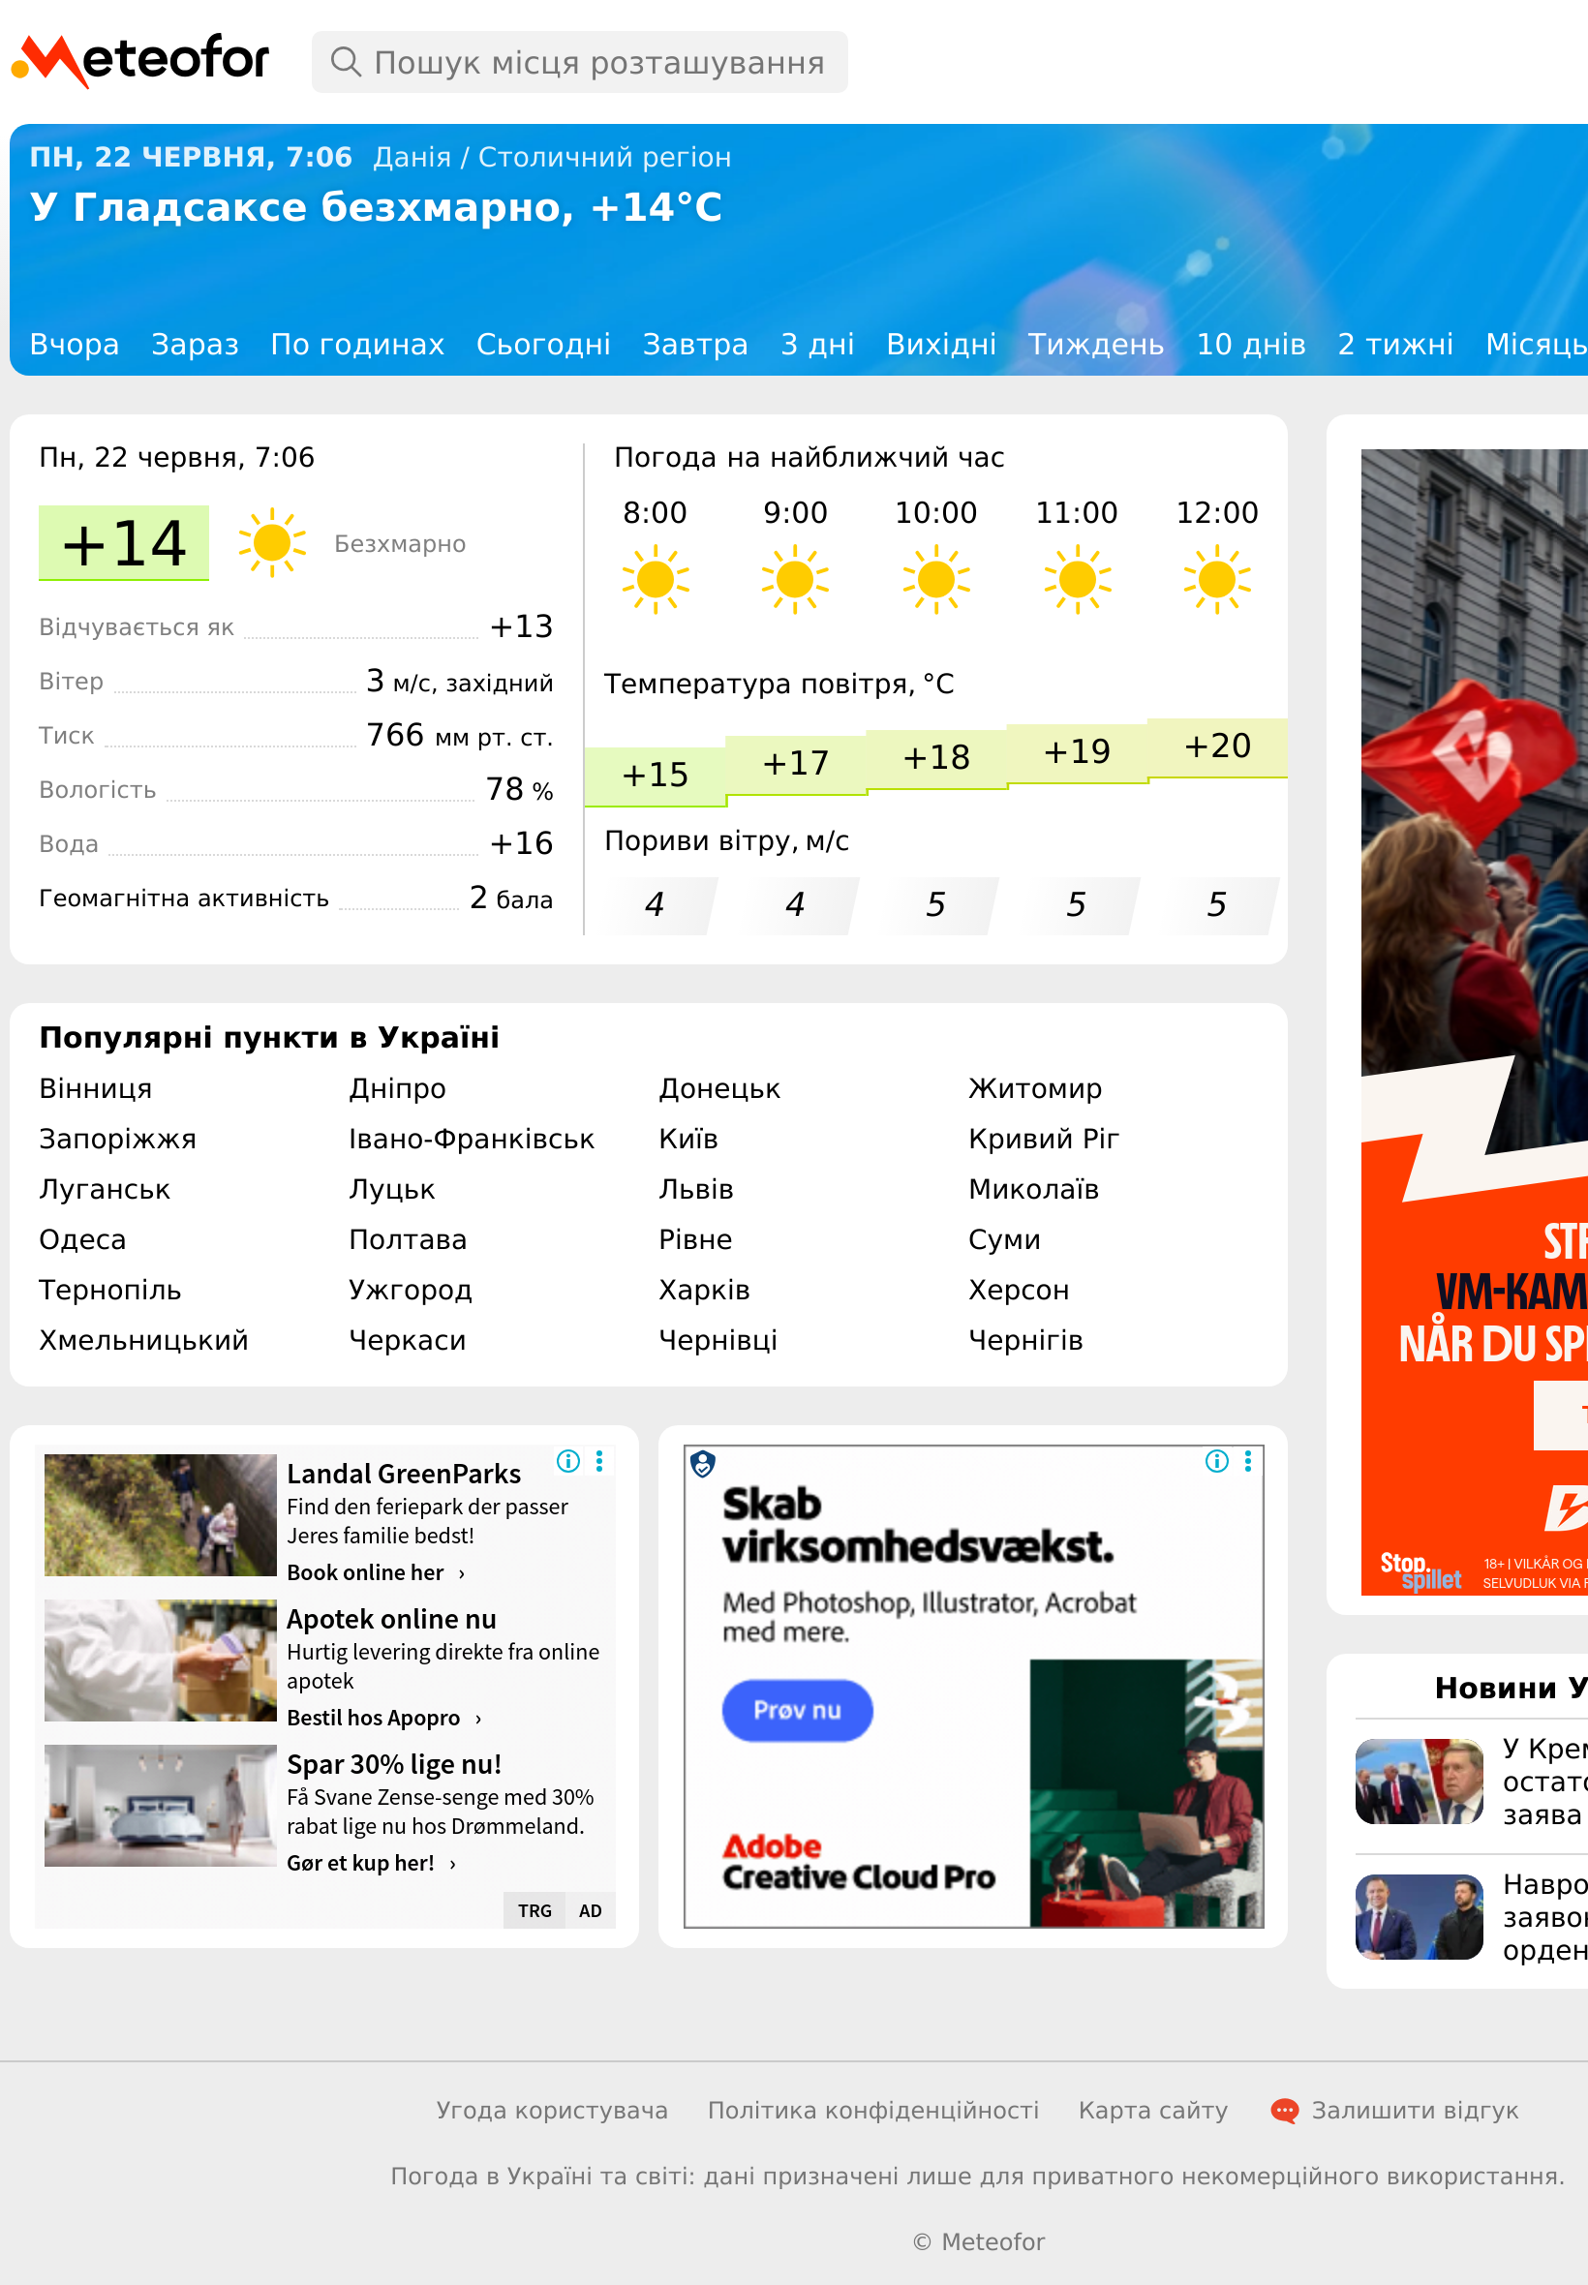Image resolution: width=1588 pixels, height=2285 pixels.
Task: Click the Adobe Creative Cloud Pro logo
Action: [x=858, y=1862]
